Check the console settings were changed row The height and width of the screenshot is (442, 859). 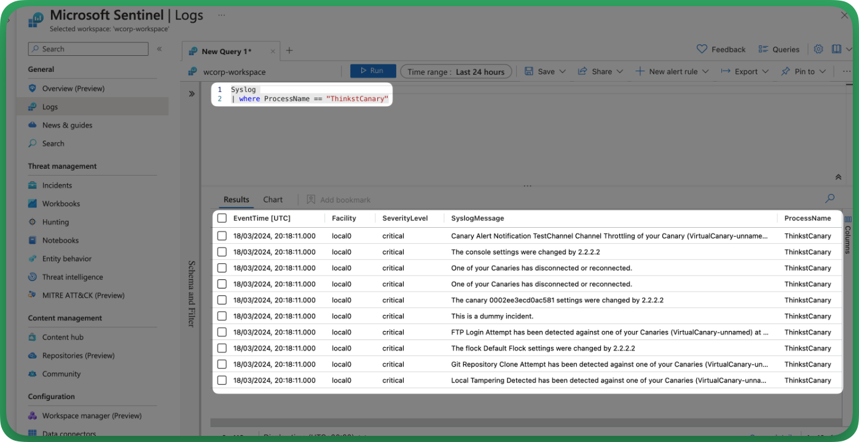pos(222,252)
